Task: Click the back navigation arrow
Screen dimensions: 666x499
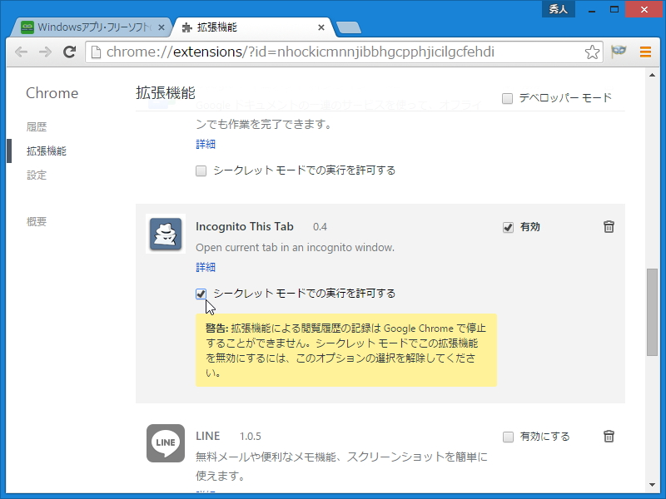Action: 22,52
